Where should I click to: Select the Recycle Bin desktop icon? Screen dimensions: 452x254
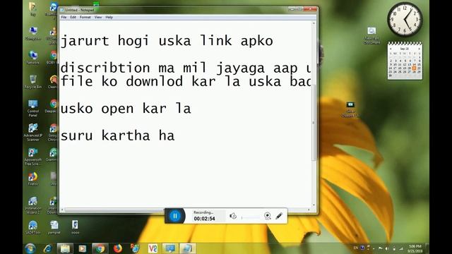[33, 82]
